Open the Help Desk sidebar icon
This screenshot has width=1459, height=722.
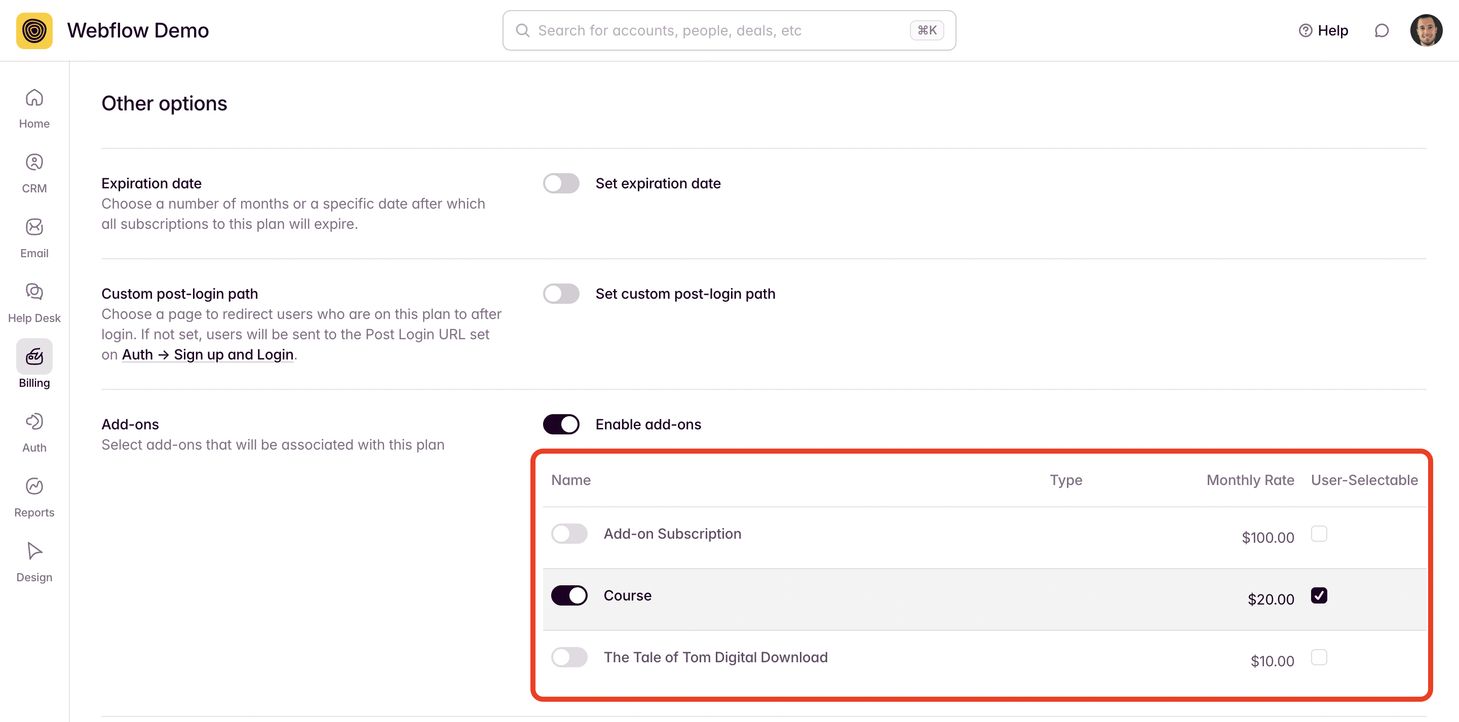tap(34, 292)
